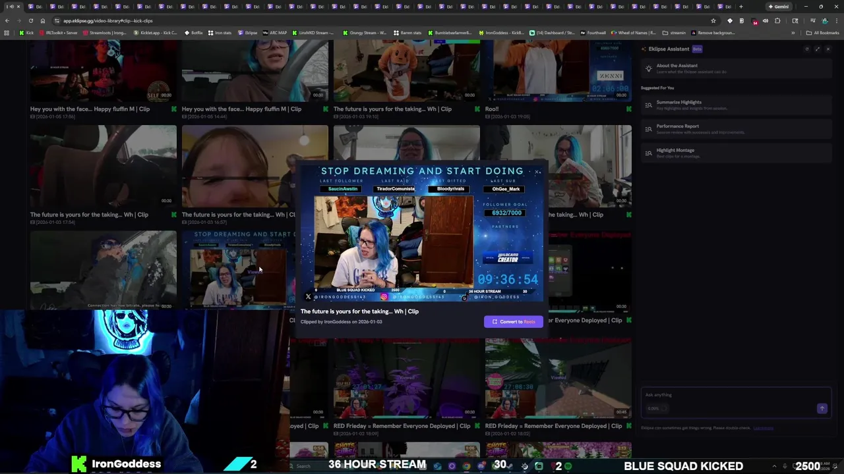844x474 pixels.
Task: Click the Roo!! clip title
Action: coord(492,109)
